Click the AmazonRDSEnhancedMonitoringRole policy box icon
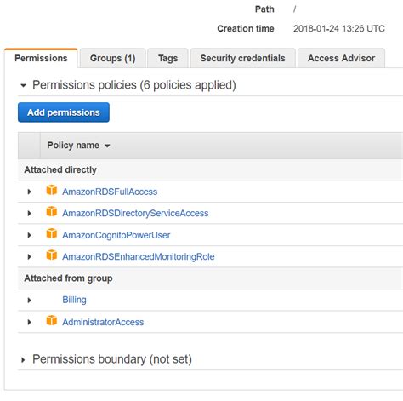 pyautogui.click(x=52, y=255)
